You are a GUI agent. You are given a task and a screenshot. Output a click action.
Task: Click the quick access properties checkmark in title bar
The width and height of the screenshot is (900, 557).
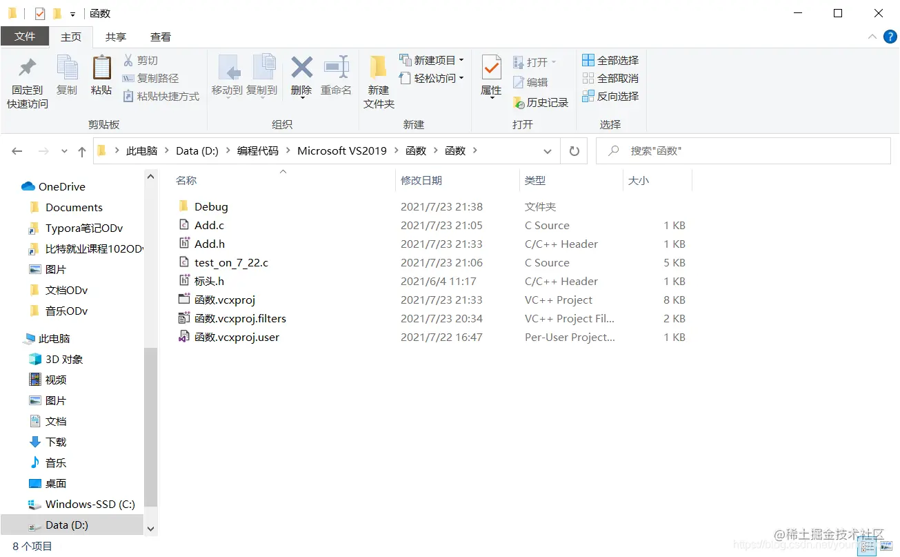click(39, 13)
